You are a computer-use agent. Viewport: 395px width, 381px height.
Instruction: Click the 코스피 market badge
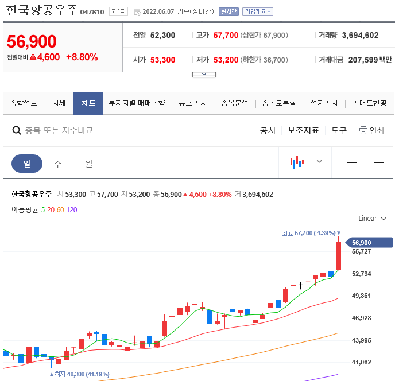118,11
